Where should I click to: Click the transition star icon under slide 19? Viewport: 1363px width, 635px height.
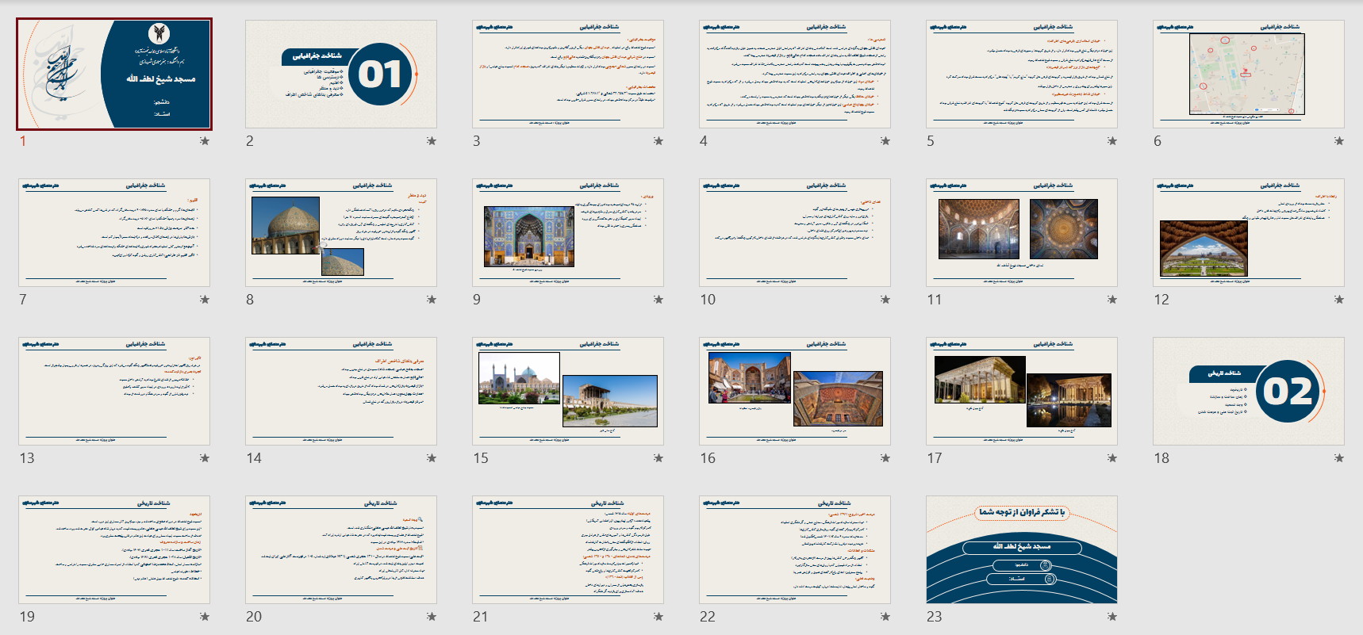[205, 617]
